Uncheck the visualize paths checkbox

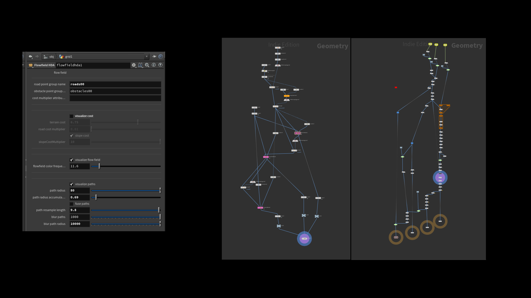pos(72,184)
